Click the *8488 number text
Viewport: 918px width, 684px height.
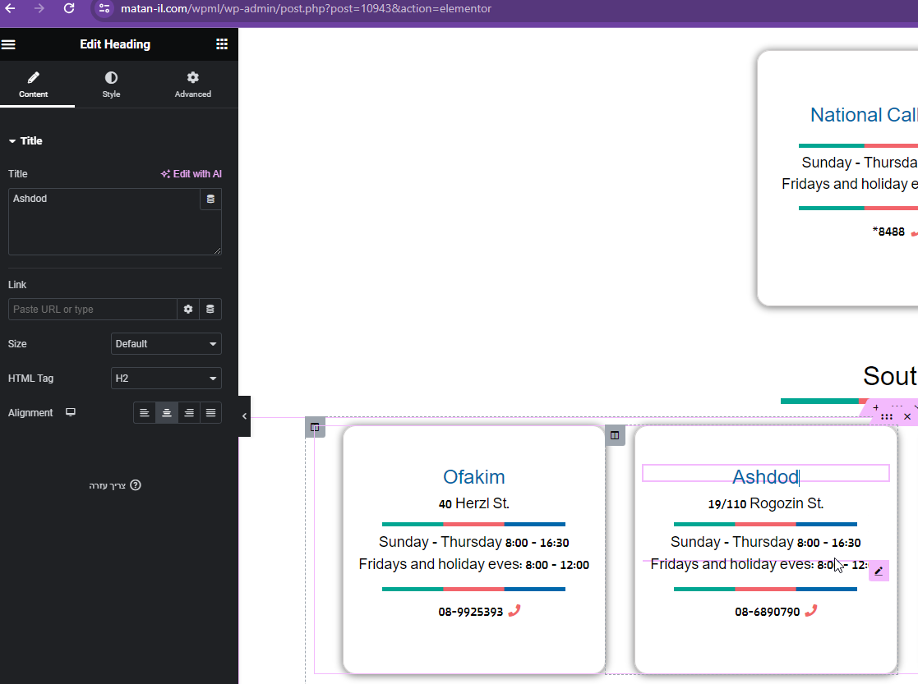click(888, 232)
